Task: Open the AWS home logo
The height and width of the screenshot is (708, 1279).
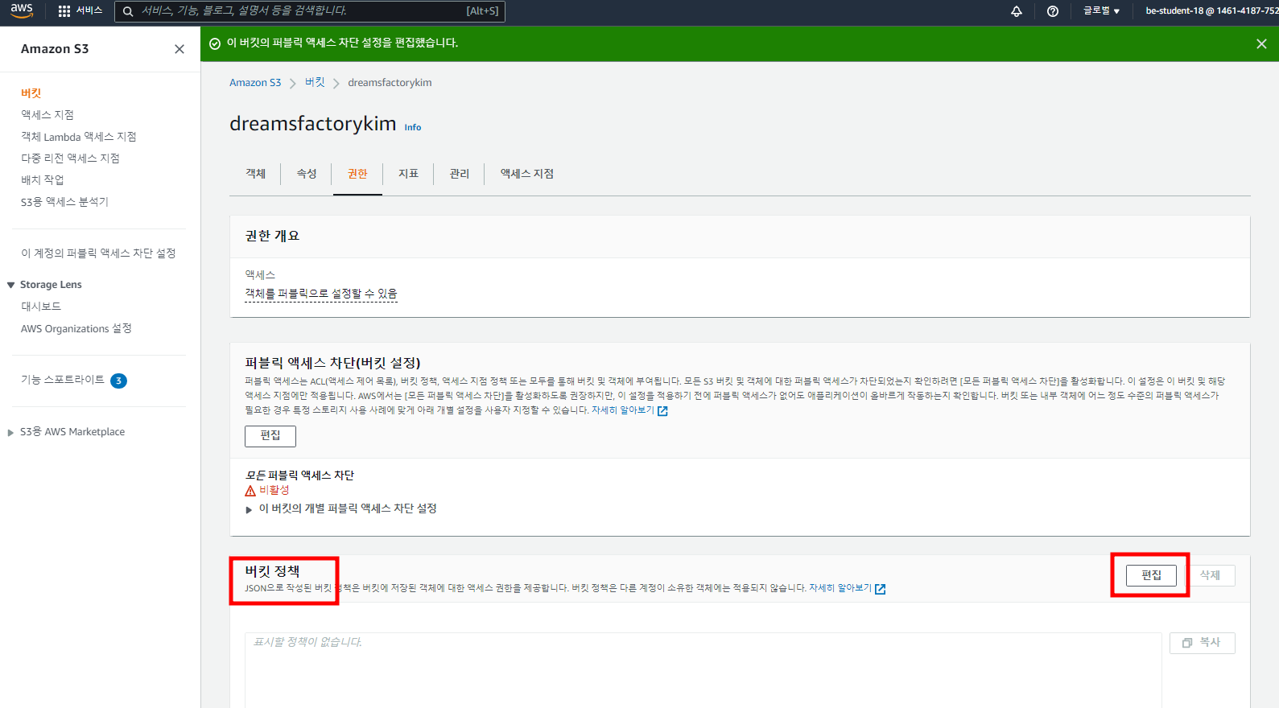Action: (22, 10)
